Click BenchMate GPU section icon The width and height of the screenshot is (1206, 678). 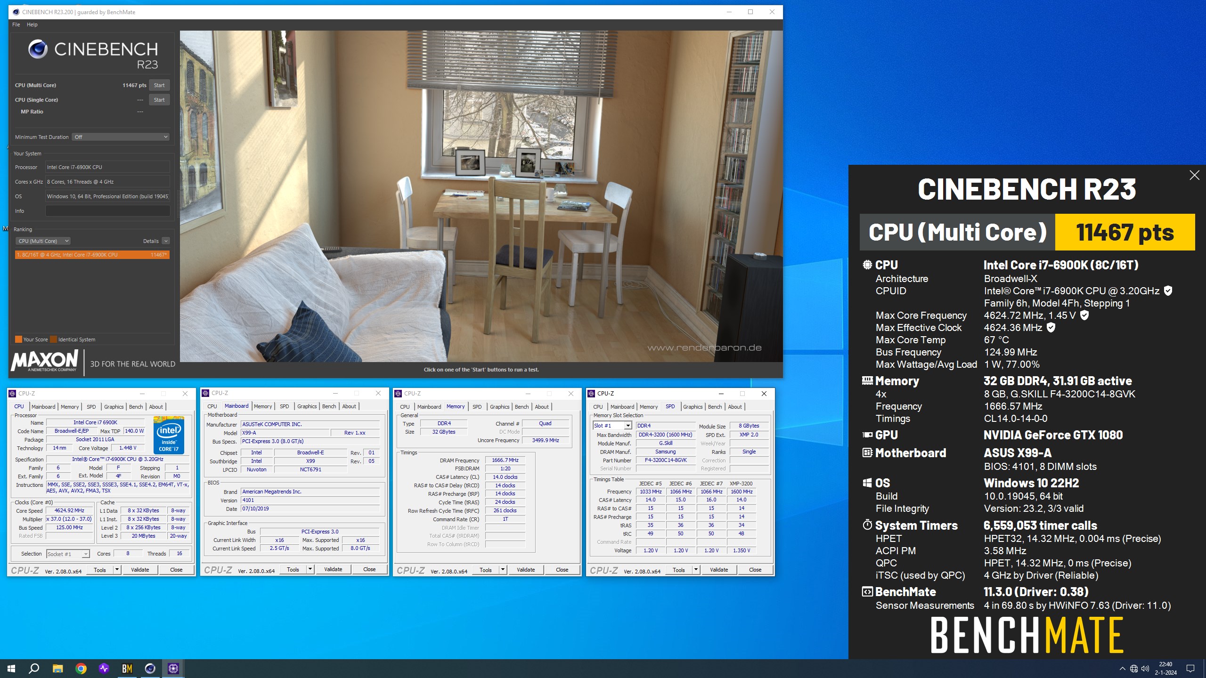tap(867, 435)
